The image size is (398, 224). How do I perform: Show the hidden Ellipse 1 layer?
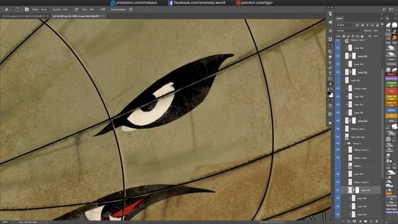pos(338,166)
